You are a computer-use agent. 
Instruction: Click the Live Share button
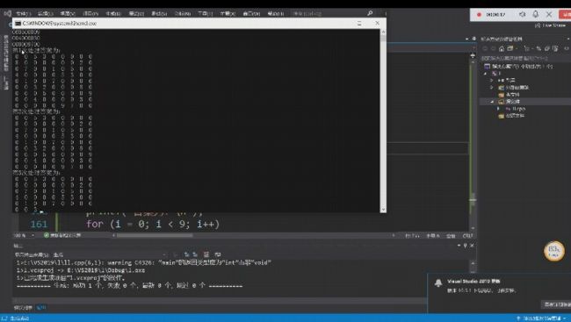tap(550, 25)
